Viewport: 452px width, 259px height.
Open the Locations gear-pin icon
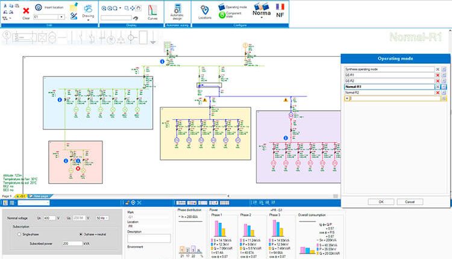tap(204, 10)
